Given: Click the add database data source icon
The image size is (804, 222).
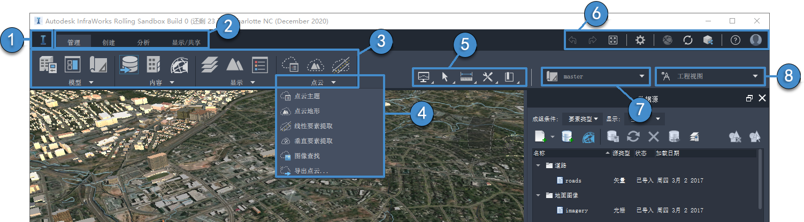Looking at the screenshot, I should [567, 137].
